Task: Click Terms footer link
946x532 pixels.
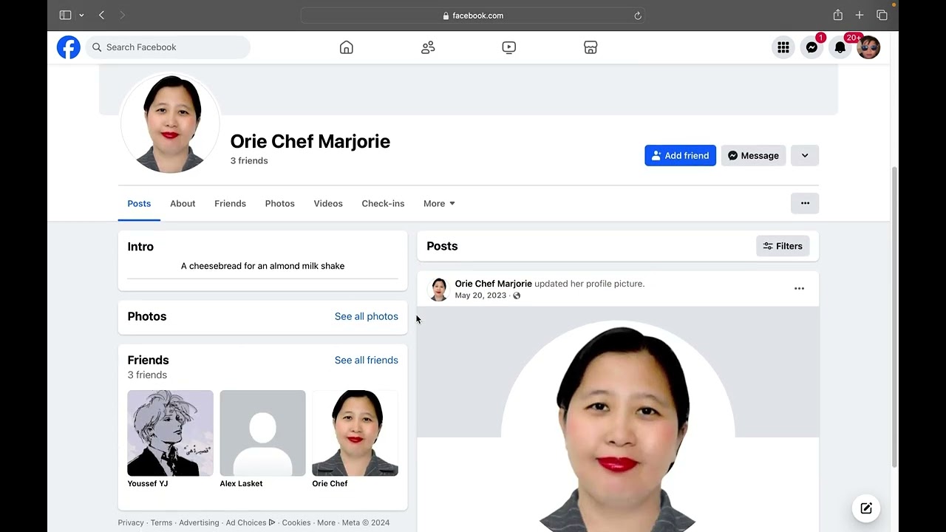Action: [x=161, y=522]
